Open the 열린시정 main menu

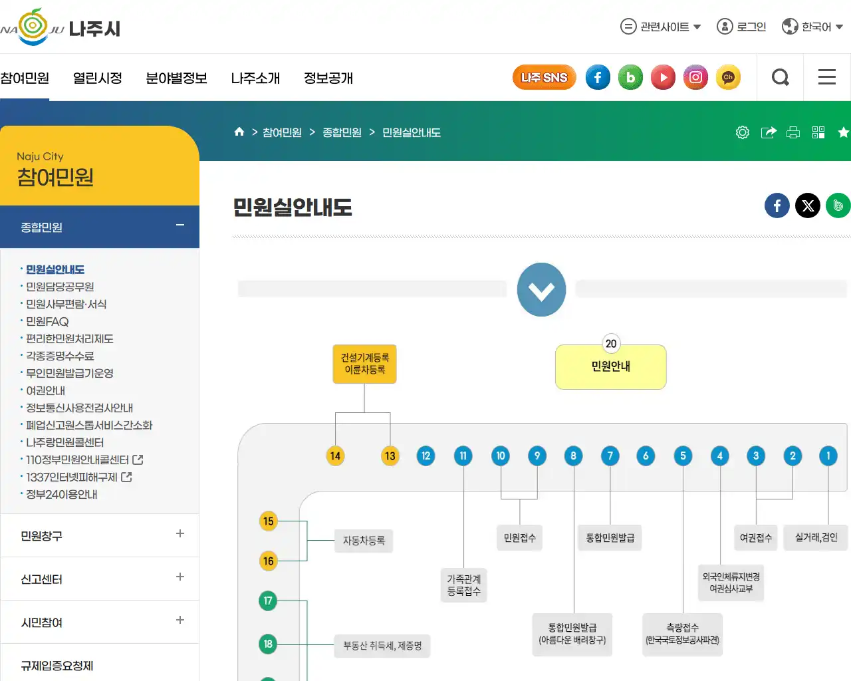(98, 78)
